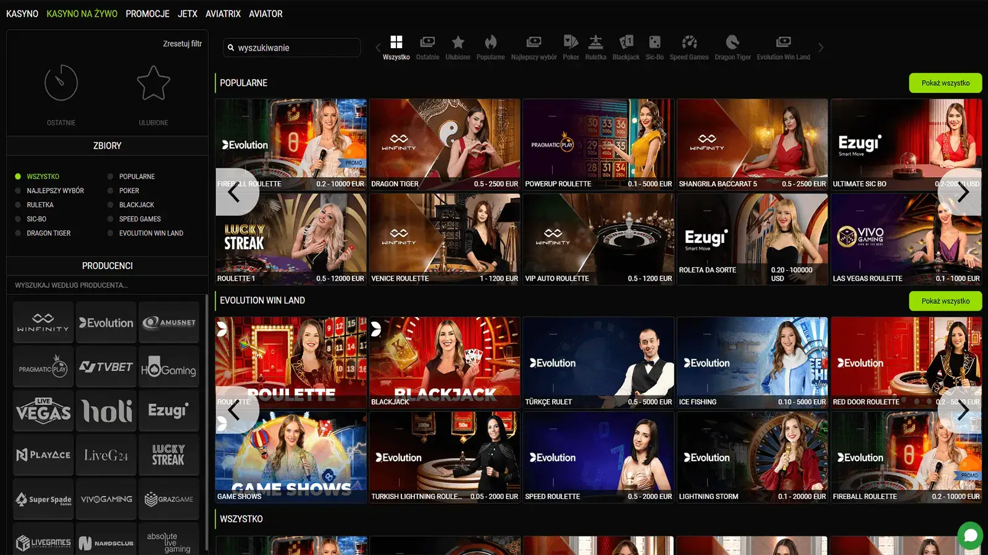
Task: Select DRAGON TIGER radio option under Zbiory
Action: 18,233
